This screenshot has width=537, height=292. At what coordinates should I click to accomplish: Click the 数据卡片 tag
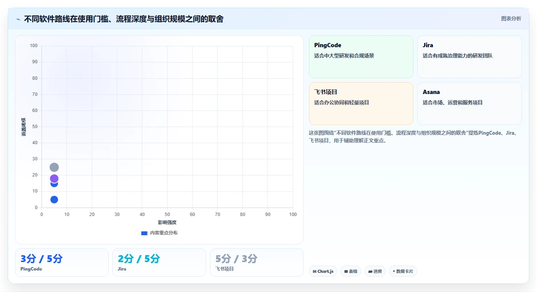[403, 271]
